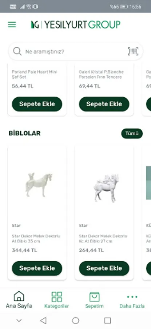Tap the Yeşilyurt Group logo
The image size is (151, 329).
click(76, 25)
